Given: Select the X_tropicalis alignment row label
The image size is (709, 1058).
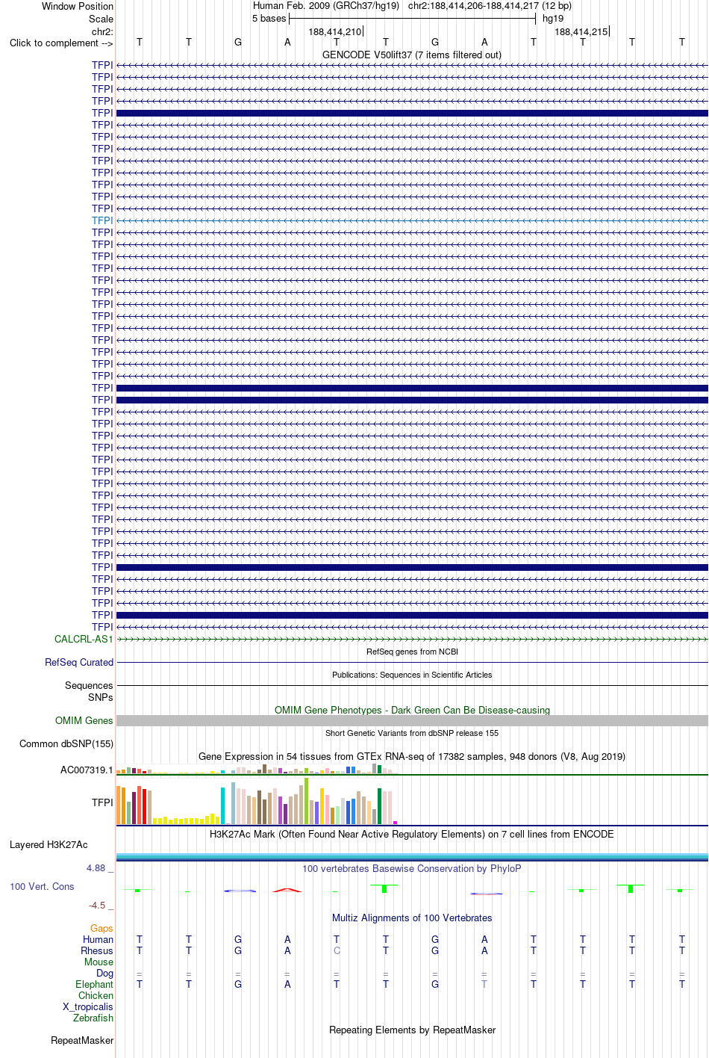Looking at the screenshot, I should [88, 1006].
